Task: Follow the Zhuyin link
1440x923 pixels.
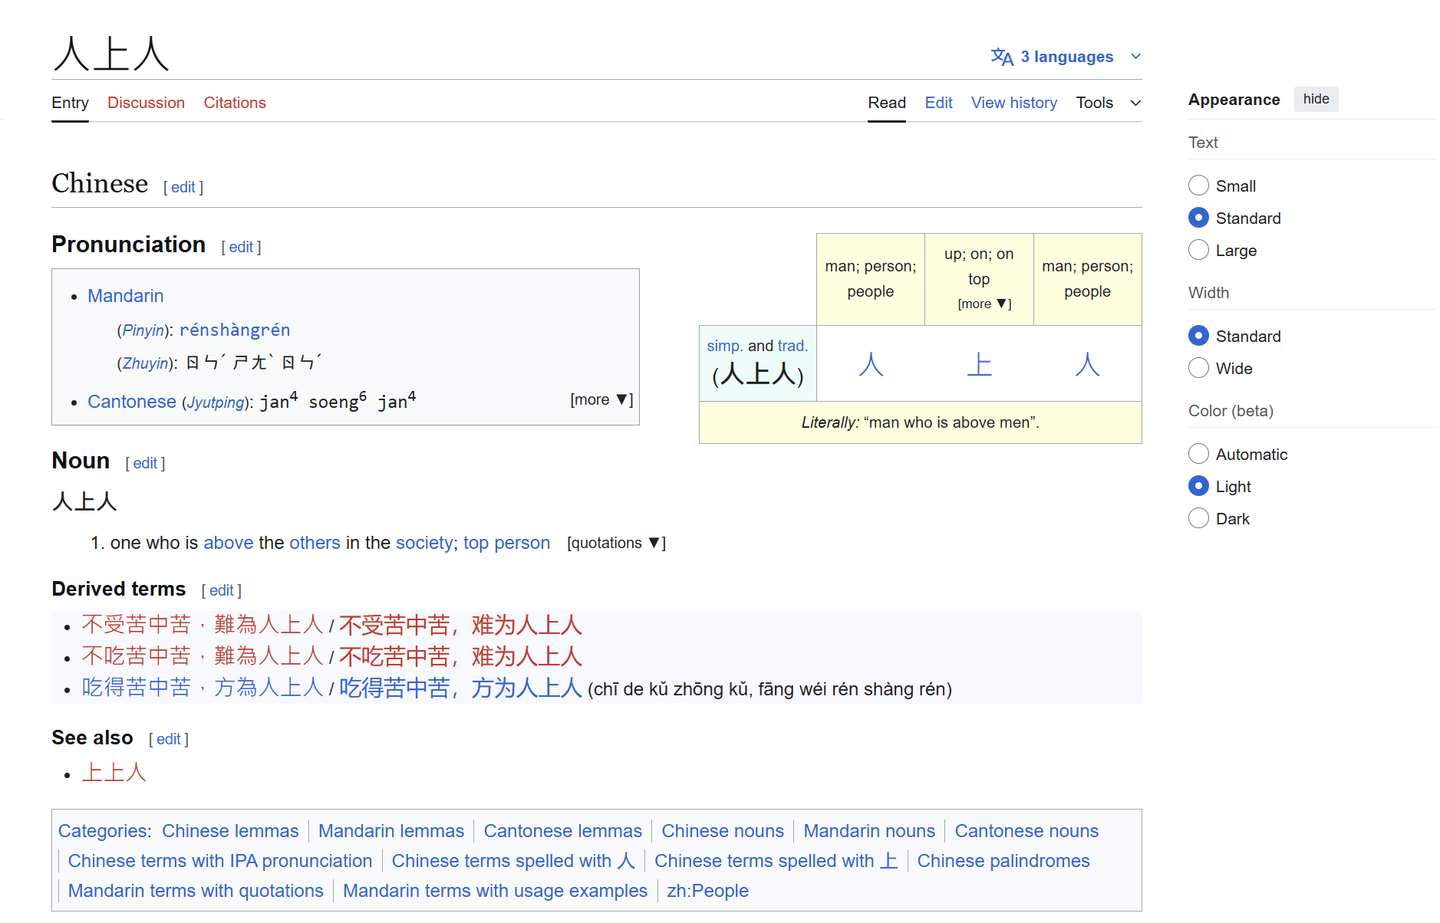Action: click(145, 363)
